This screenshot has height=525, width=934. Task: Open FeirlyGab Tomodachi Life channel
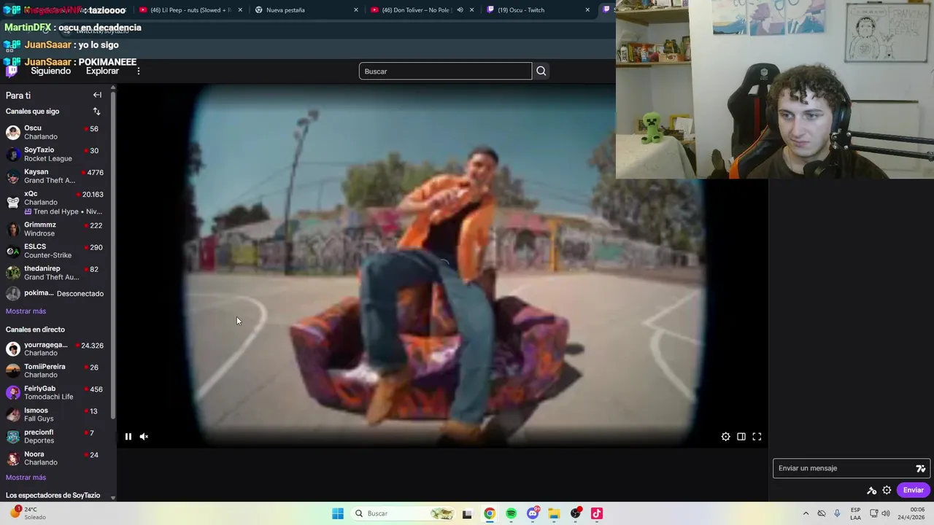[57, 392]
